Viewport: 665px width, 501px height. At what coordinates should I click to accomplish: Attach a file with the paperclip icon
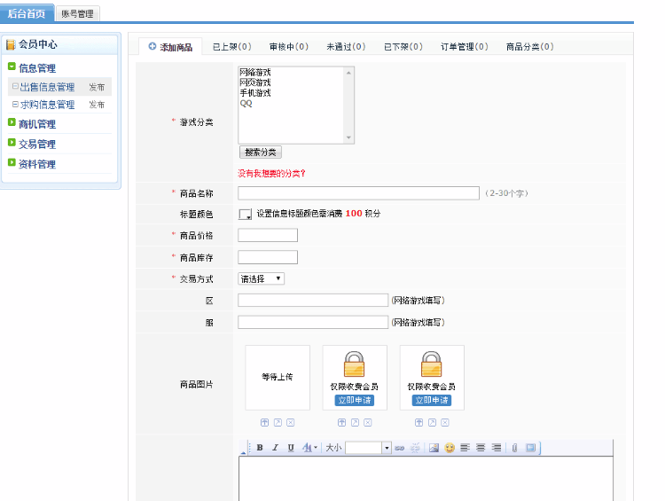(x=514, y=448)
